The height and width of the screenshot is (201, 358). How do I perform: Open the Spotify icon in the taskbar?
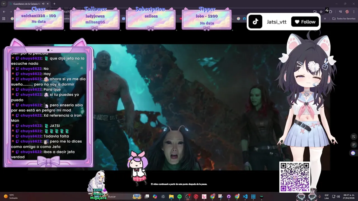click(x=180, y=197)
